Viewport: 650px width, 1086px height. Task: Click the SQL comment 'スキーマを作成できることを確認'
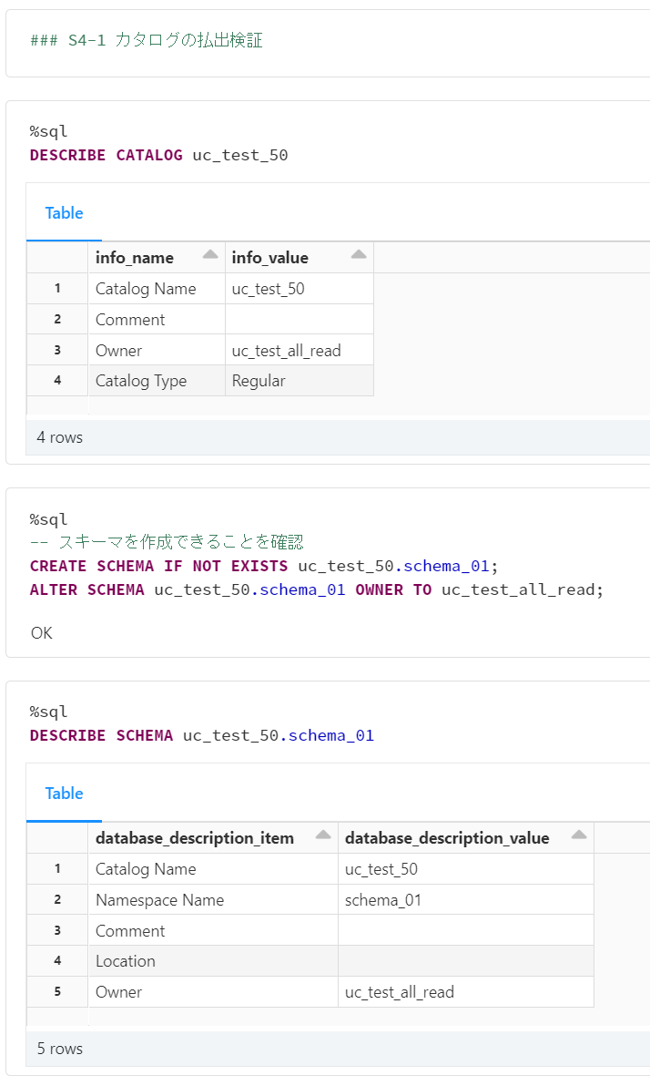pyautogui.click(x=180, y=541)
